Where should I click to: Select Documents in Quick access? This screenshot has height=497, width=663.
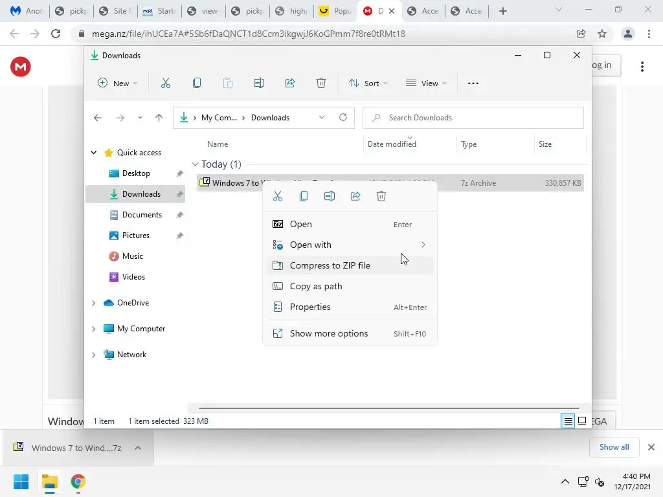(135, 215)
